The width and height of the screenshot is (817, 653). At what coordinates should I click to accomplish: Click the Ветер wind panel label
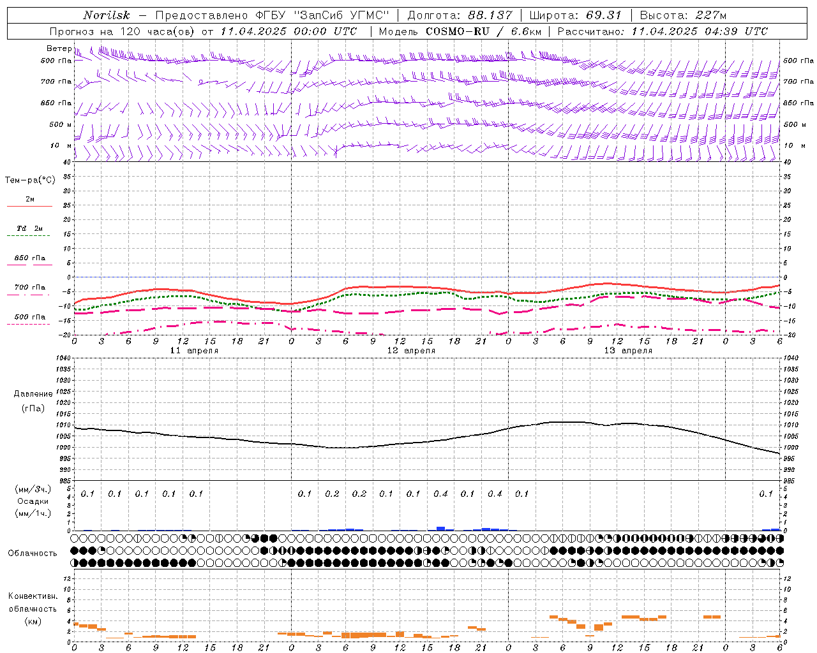(x=59, y=48)
